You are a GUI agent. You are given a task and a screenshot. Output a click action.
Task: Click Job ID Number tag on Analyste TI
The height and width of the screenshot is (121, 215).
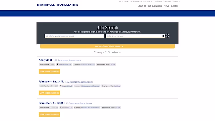pyautogui.click(x=47, y=64)
